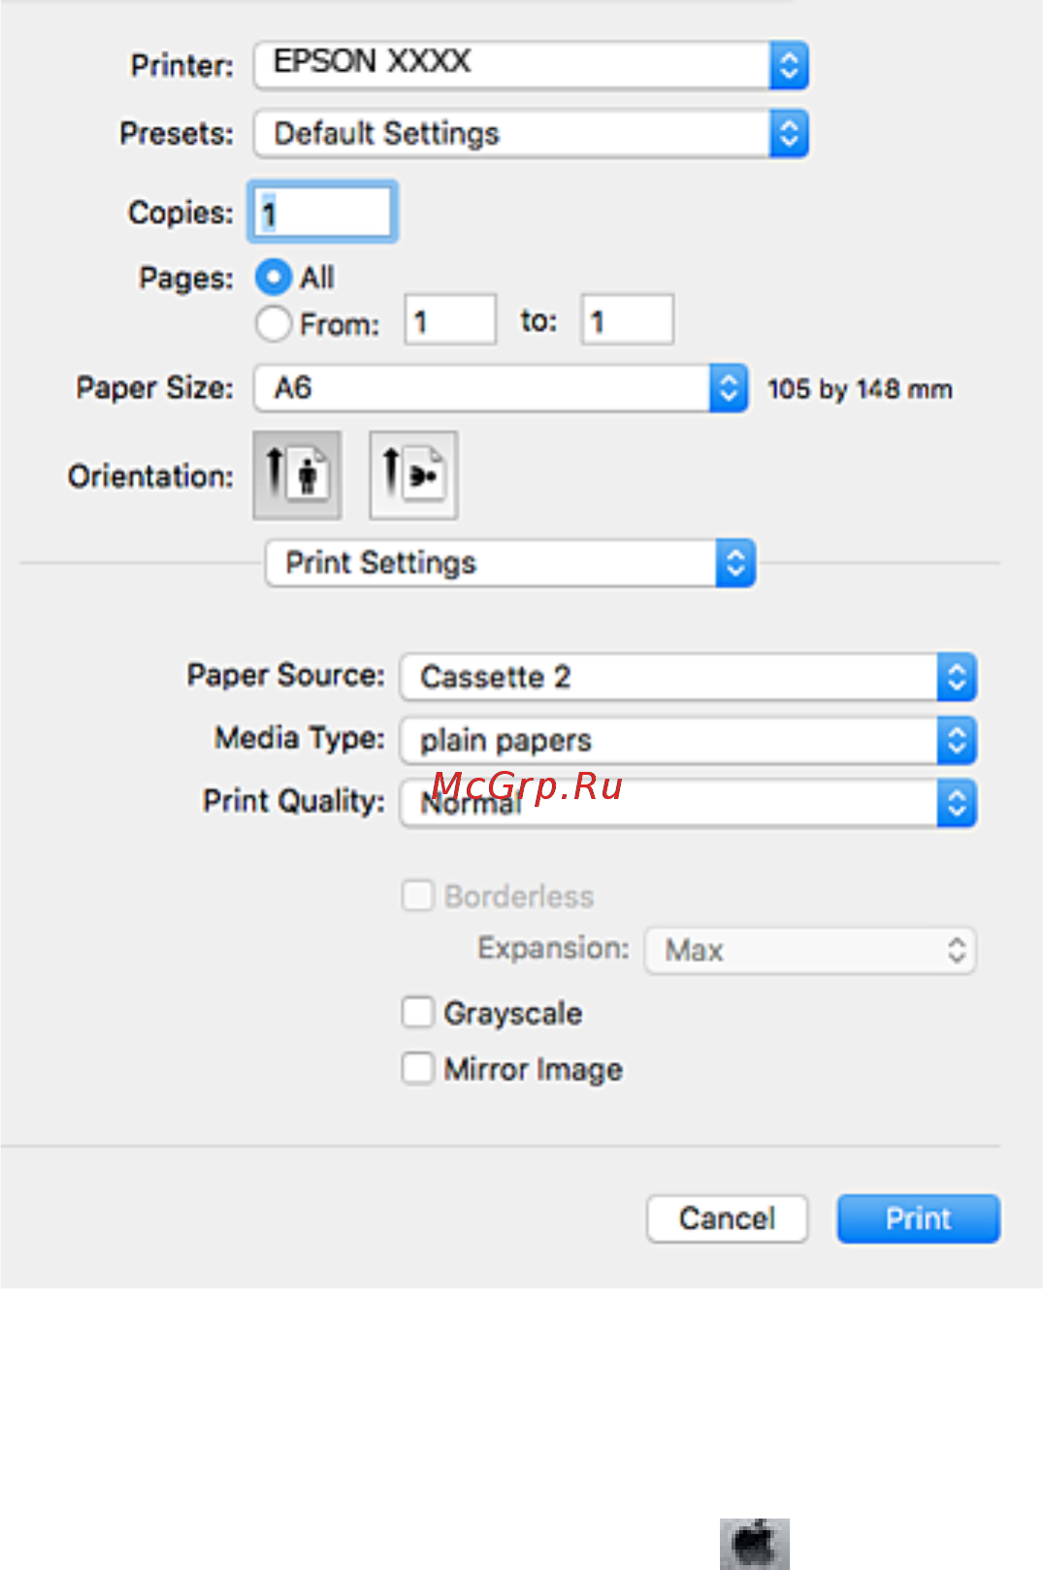Select the All pages radio button
The height and width of the screenshot is (1570, 1043).
(274, 278)
